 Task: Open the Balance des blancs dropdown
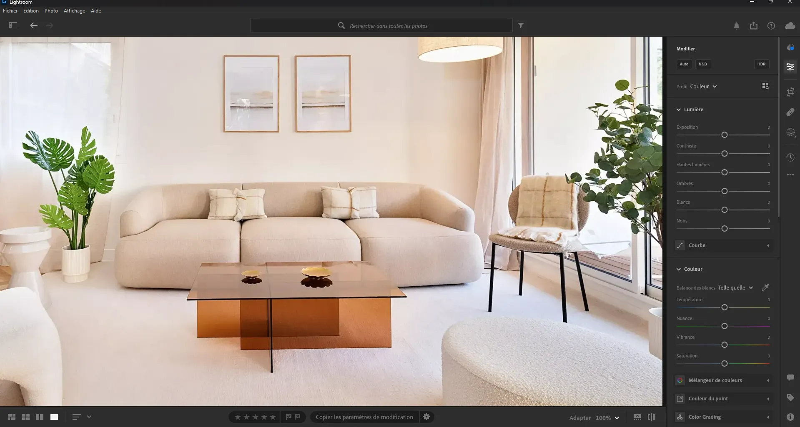[735, 288]
